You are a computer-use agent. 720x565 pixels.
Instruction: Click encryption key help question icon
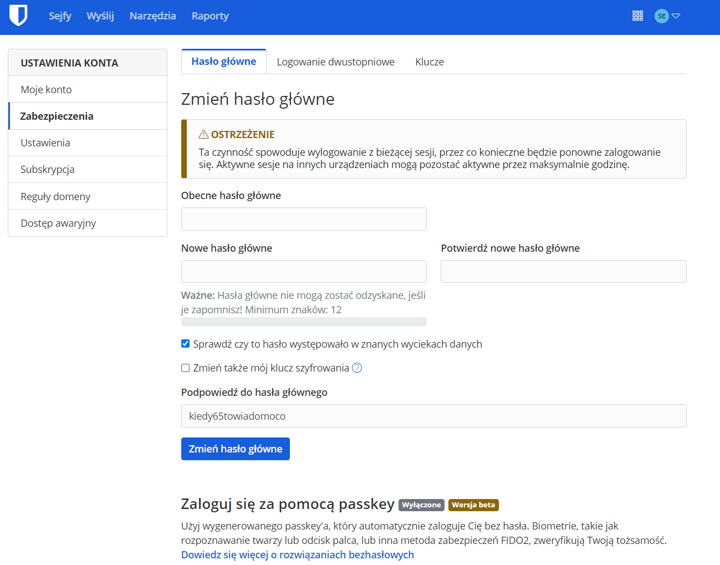click(x=357, y=368)
